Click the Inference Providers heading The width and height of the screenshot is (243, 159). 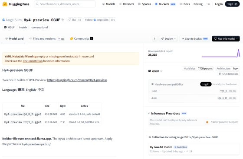pos(165,113)
